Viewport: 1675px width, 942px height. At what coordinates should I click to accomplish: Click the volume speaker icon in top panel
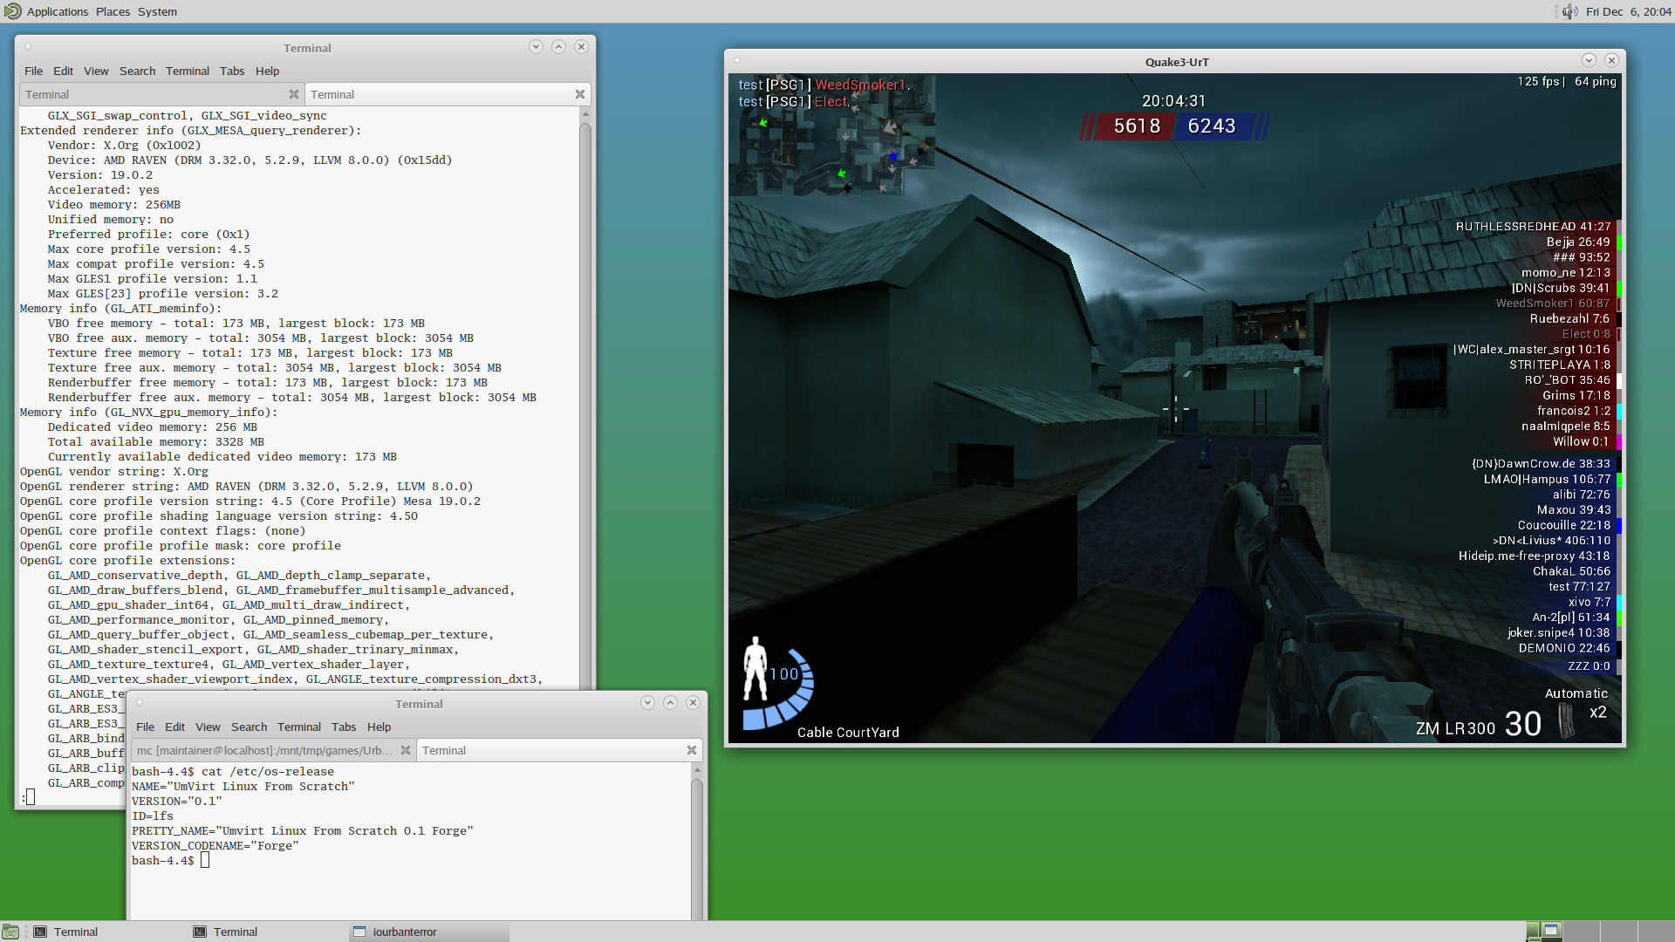(1569, 11)
